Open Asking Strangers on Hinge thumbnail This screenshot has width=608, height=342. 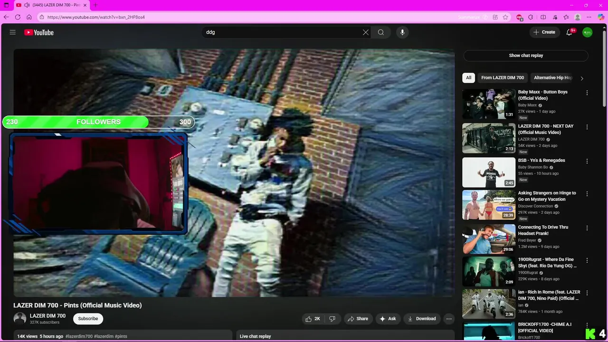point(489,205)
